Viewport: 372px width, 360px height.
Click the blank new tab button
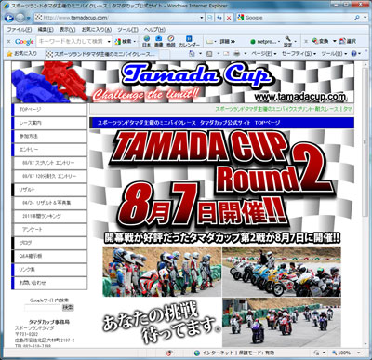click(165, 54)
